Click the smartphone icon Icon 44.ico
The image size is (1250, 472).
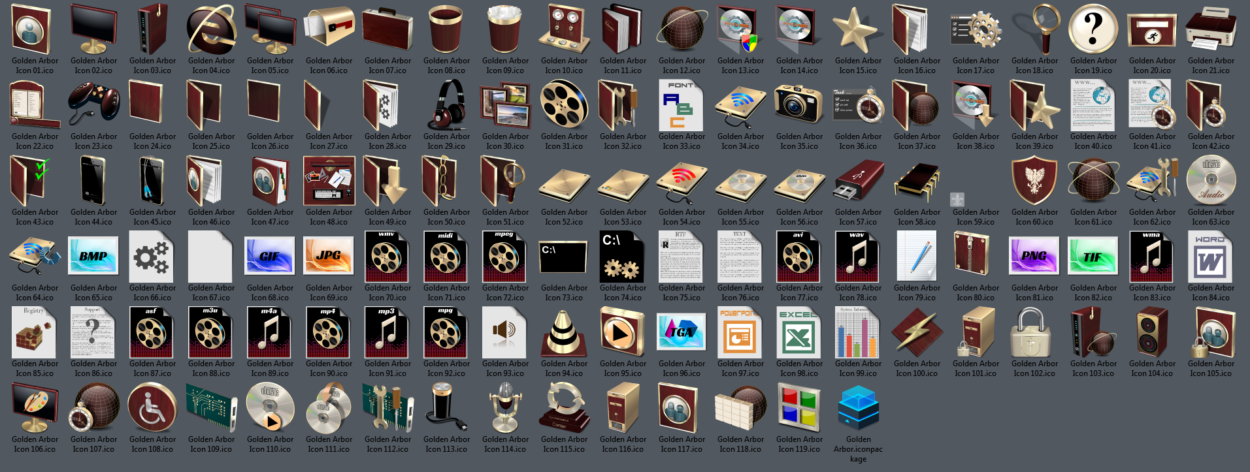pyautogui.click(x=93, y=181)
